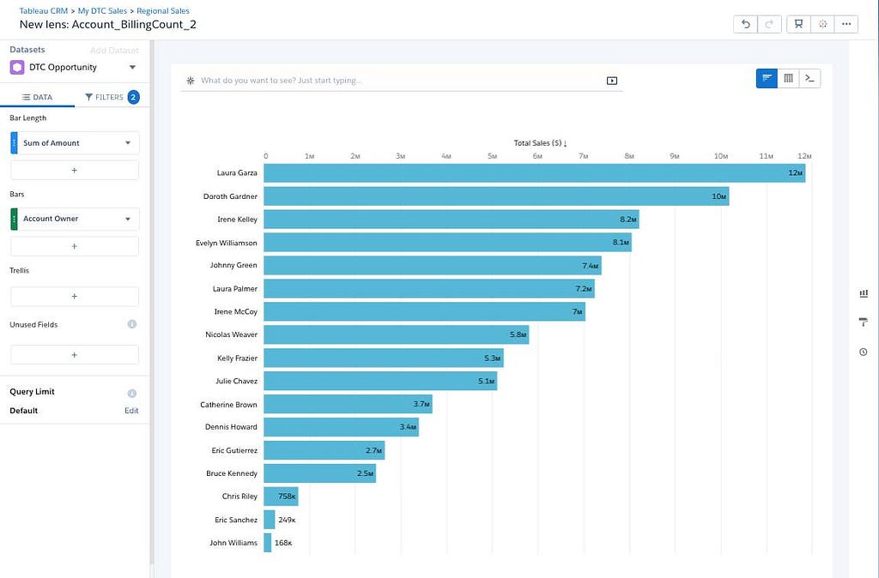Click the Redo arrow icon
Image resolution: width=879 pixels, height=578 pixels.
point(769,24)
